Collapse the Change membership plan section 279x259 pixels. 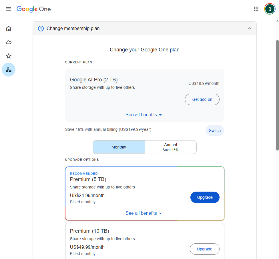tap(249, 29)
